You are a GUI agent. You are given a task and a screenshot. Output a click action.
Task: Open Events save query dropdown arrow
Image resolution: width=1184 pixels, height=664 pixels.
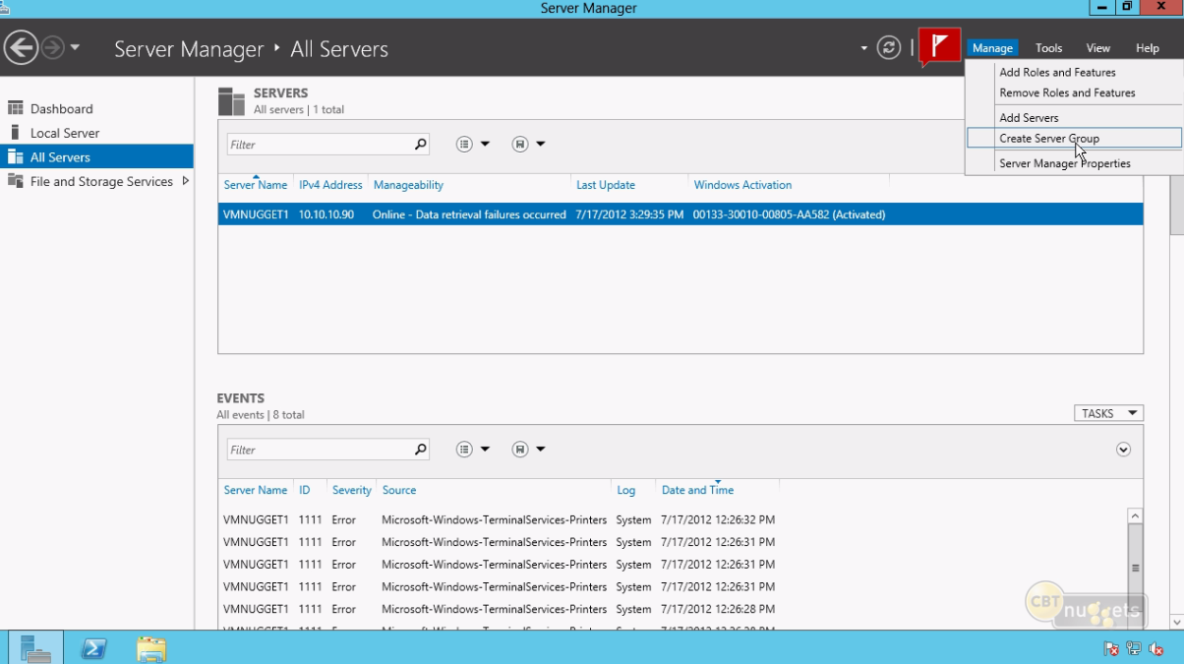click(540, 450)
